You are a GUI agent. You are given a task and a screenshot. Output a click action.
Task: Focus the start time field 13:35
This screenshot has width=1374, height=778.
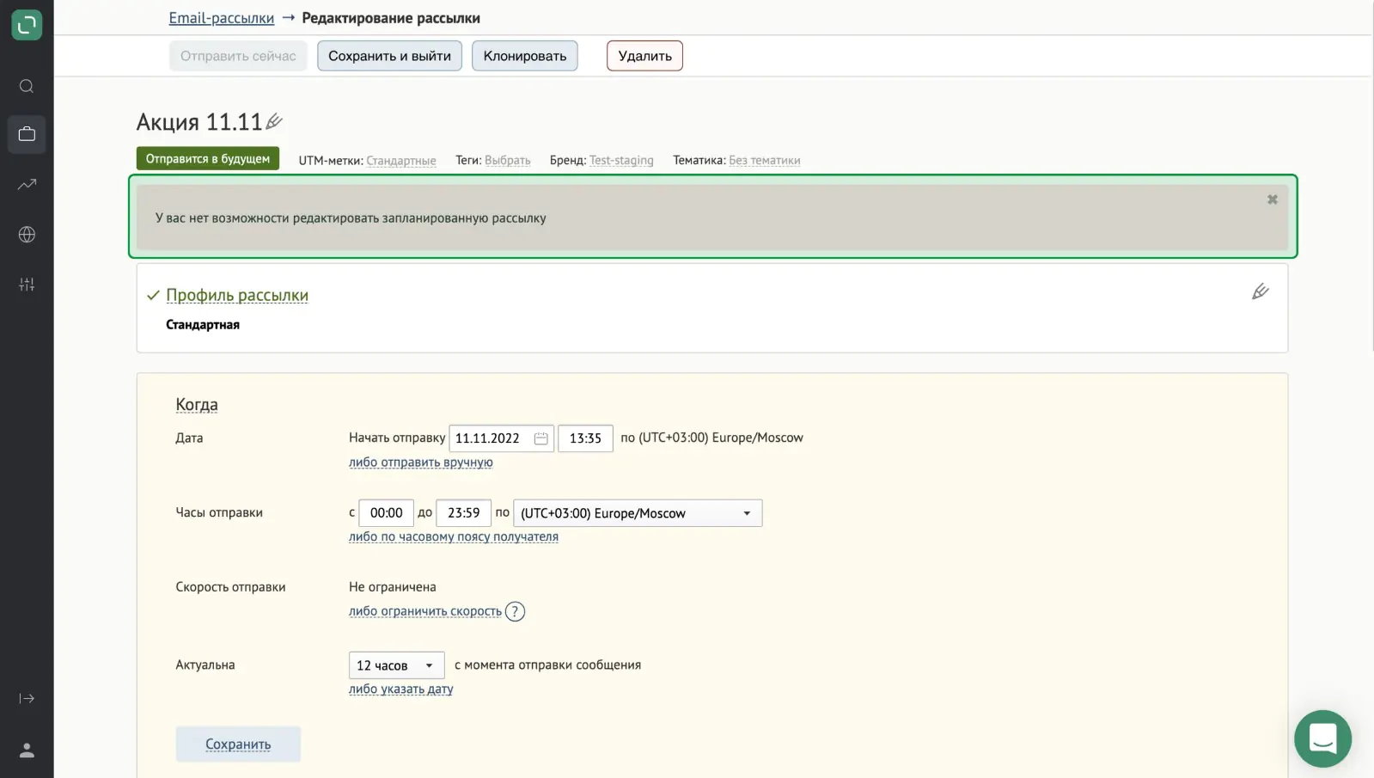pos(585,438)
